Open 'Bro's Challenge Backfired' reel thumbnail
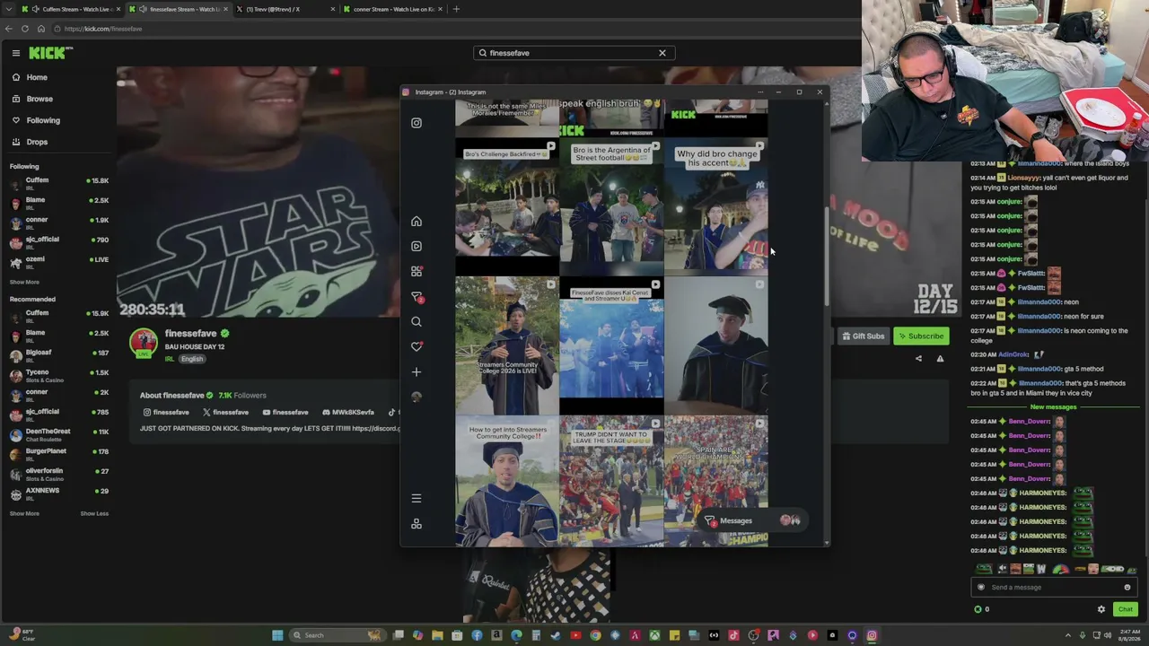The height and width of the screenshot is (646, 1149). [507, 205]
